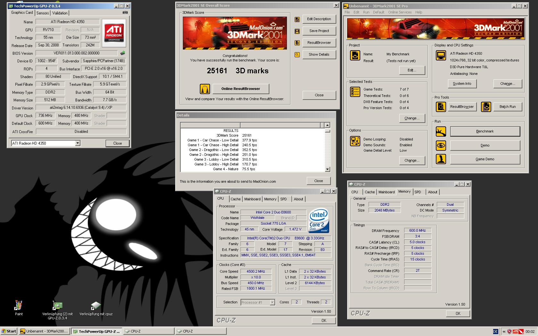Click the Details list scroll down arrow
This screenshot has height=336, width=538.
click(x=327, y=169)
